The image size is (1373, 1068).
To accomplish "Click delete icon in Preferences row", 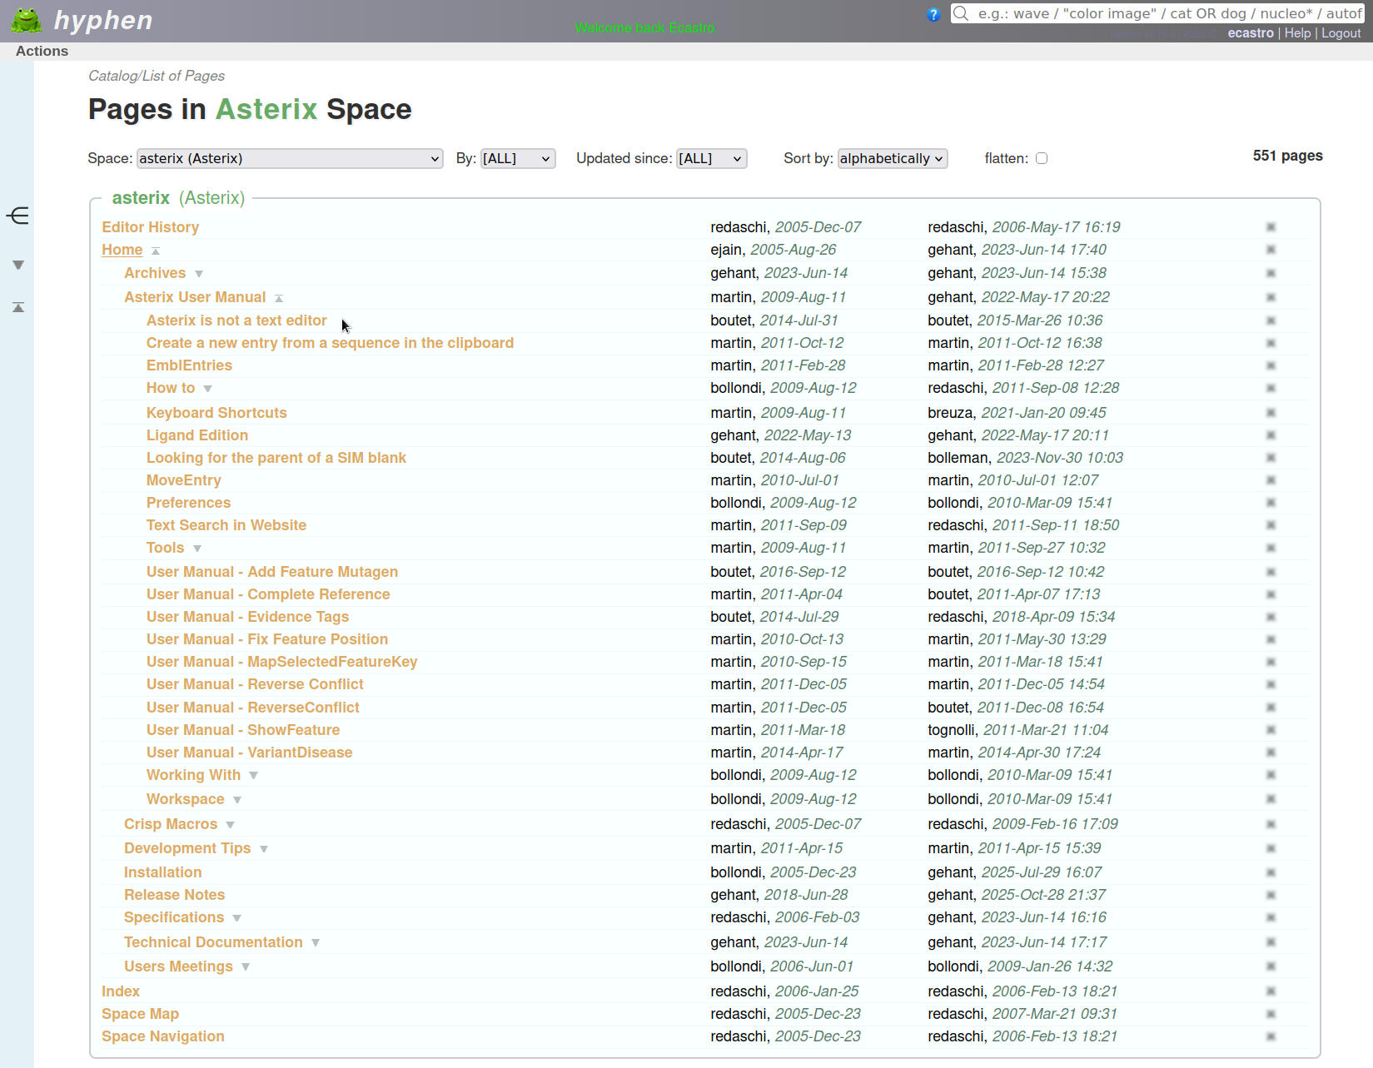I will click(x=1271, y=503).
